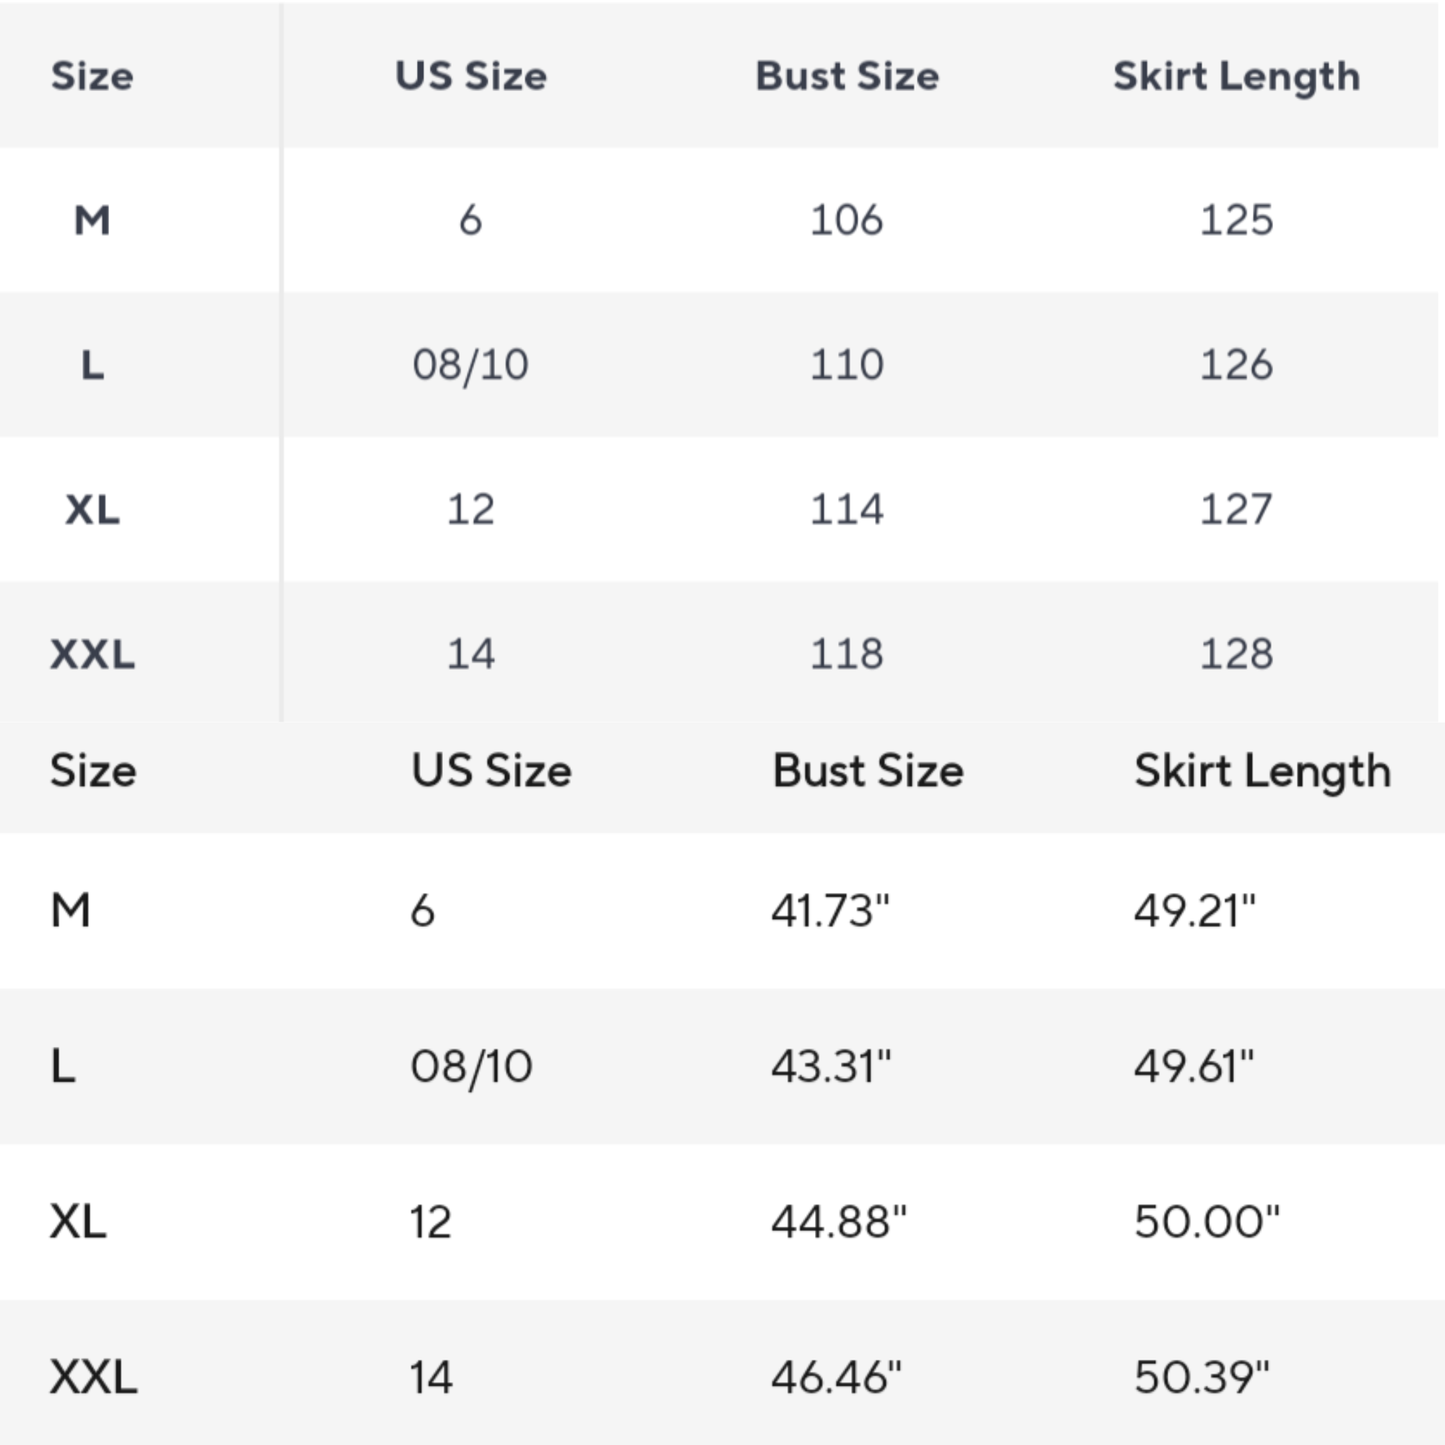Click the 41.73" bust size value
The height and width of the screenshot is (1445, 1445).
(x=830, y=911)
